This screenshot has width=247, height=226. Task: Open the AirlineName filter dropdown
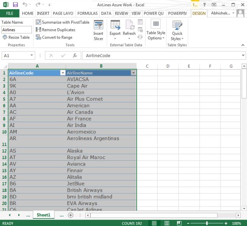coord(133,73)
